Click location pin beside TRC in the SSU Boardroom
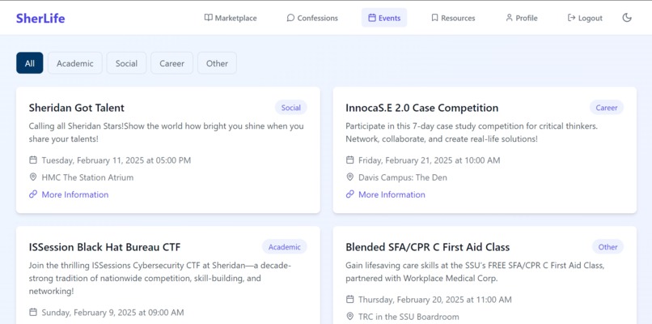Viewport: 652px width, 324px height. click(350, 317)
